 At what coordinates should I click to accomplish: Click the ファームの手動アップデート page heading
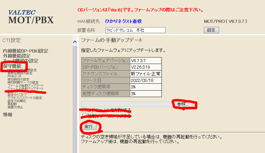112,40
